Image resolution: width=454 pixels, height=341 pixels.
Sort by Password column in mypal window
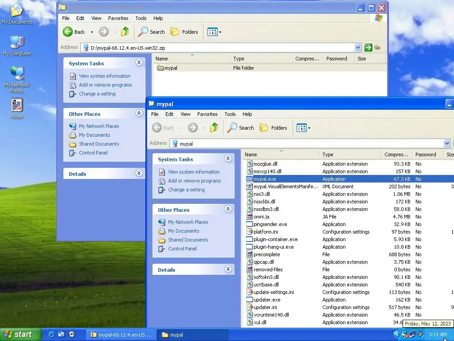[428, 154]
